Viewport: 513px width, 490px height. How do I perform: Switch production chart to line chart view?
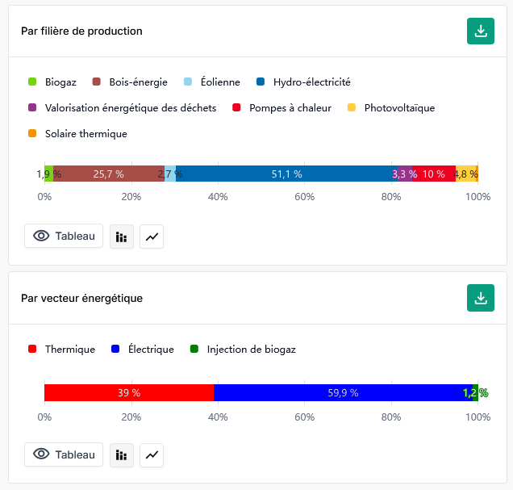152,237
